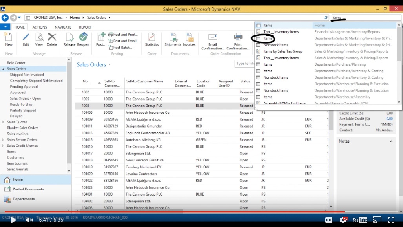The height and width of the screenshot is (227, 403).
Task: Click the Release document icon
Action: (x=69, y=37)
